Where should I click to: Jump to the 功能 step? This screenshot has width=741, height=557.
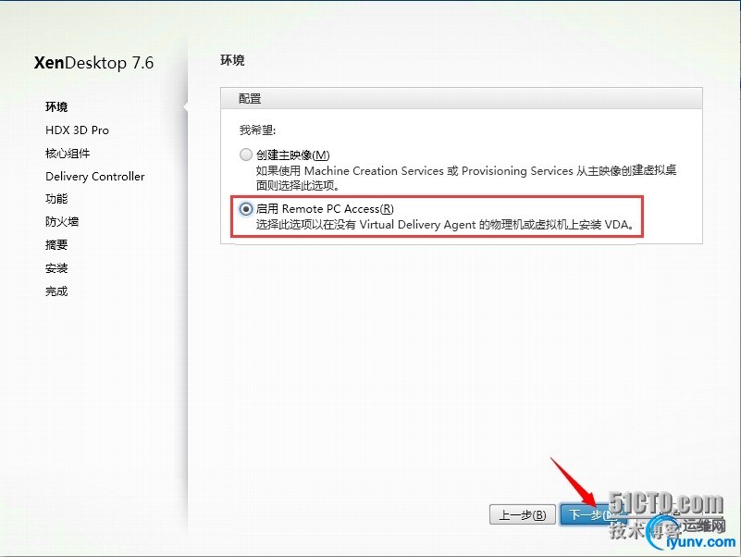[56, 199]
